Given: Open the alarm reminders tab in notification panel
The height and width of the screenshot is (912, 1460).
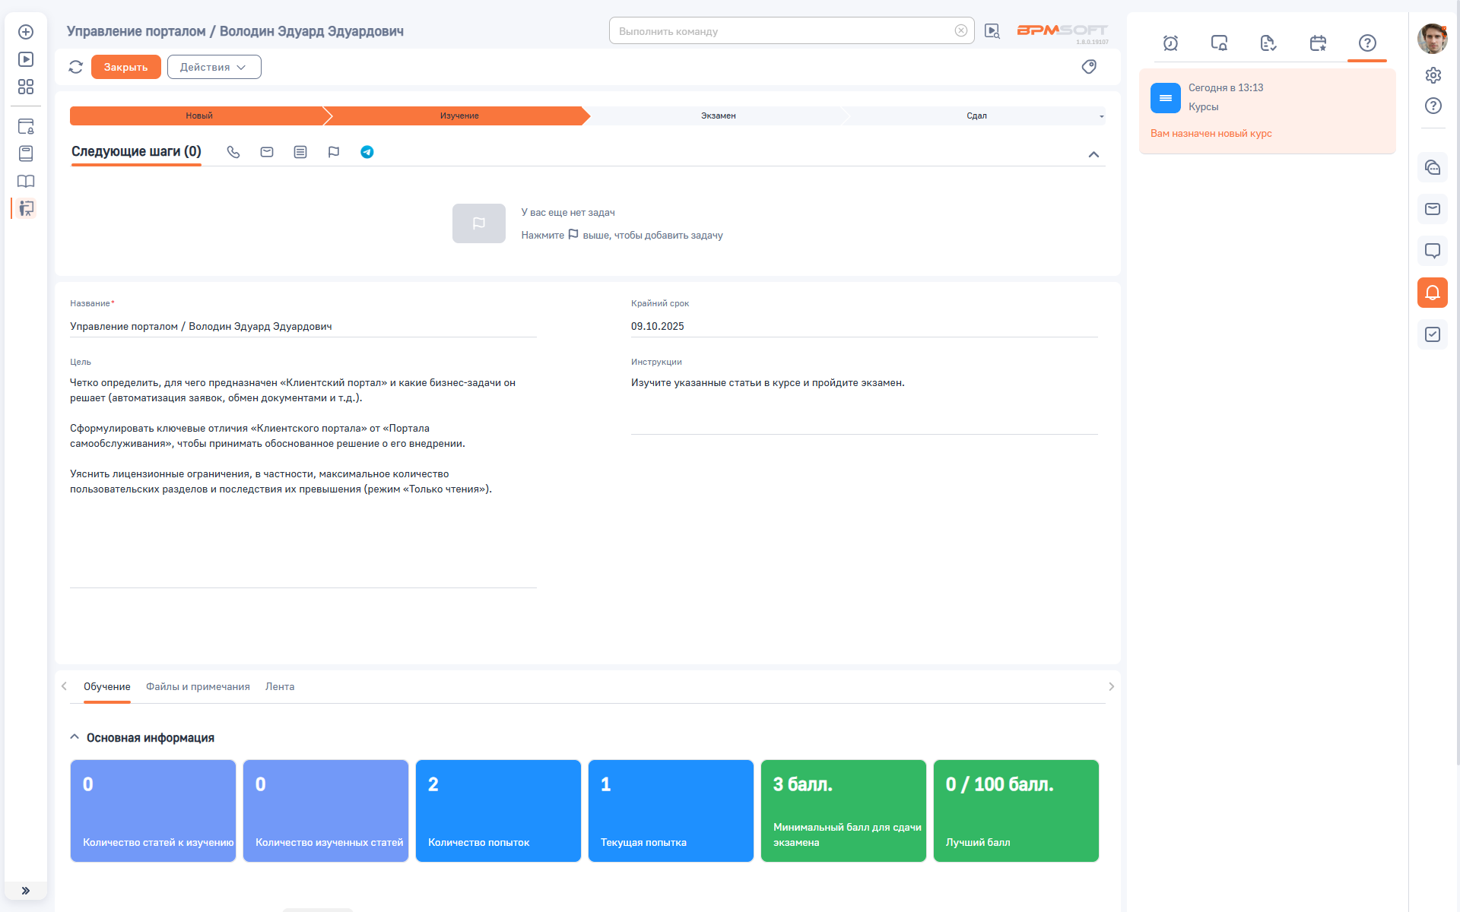Looking at the screenshot, I should point(1170,43).
